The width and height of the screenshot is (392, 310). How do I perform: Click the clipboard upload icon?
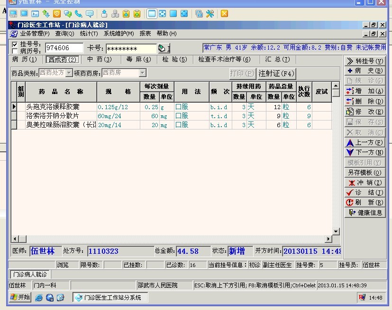click(137, 14)
